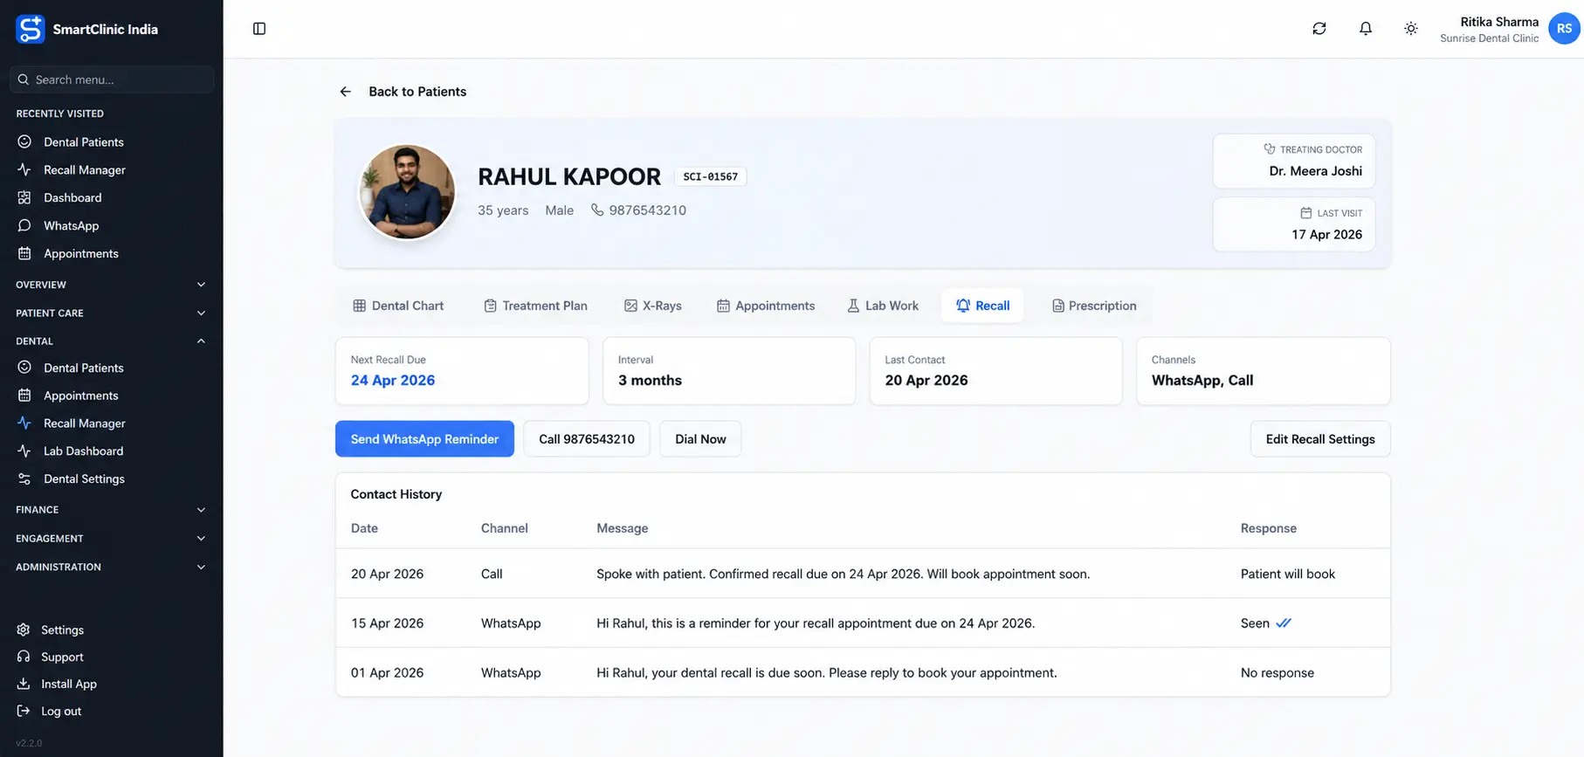Switch to the Treatment Plan tab
Image resolution: width=1584 pixels, height=757 pixels.
tap(536, 306)
